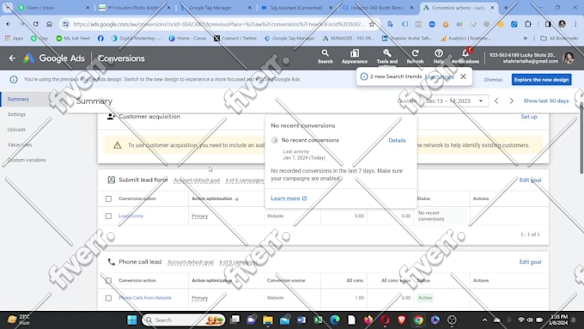Switch to Google Tag Manager browser tab

pos(216,8)
